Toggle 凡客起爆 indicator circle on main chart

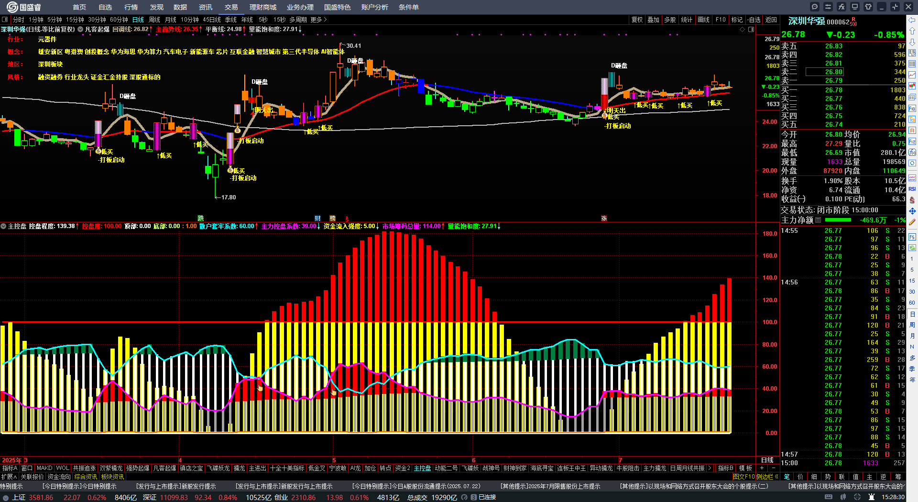[x=80, y=29]
